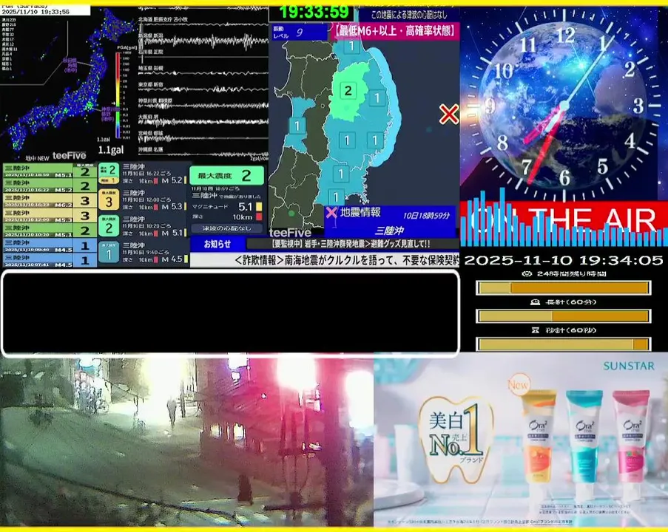Select the 三陸沖 16:23 M6.2 list row
Viewport: 668px width, 532px height.
point(49,200)
